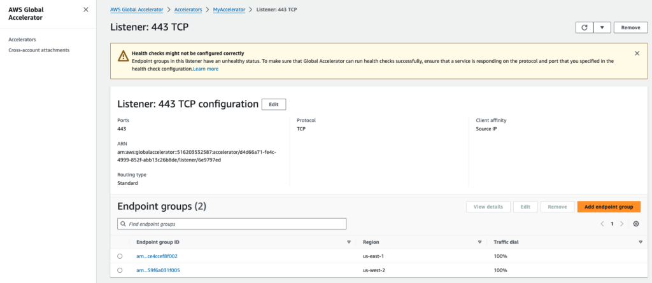Screen dimensions: 652x283
Task: Click the Add endpoint group button
Action: tap(609, 207)
